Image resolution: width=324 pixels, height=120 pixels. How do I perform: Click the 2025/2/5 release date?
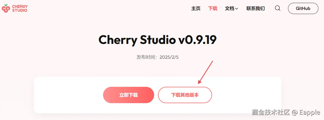tap(169, 57)
